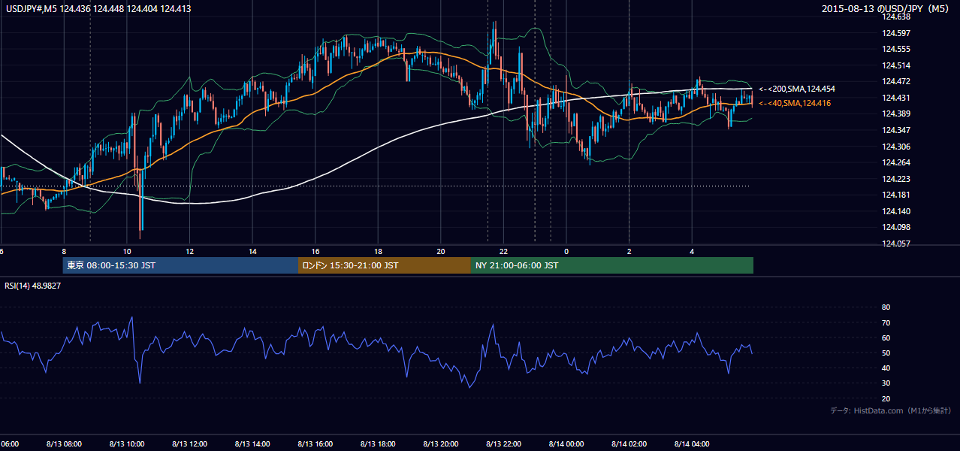Image resolution: width=960 pixels, height=451 pixels.
Task: Click the 8/14 04:00 date axis label
Action: click(x=692, y=444)
